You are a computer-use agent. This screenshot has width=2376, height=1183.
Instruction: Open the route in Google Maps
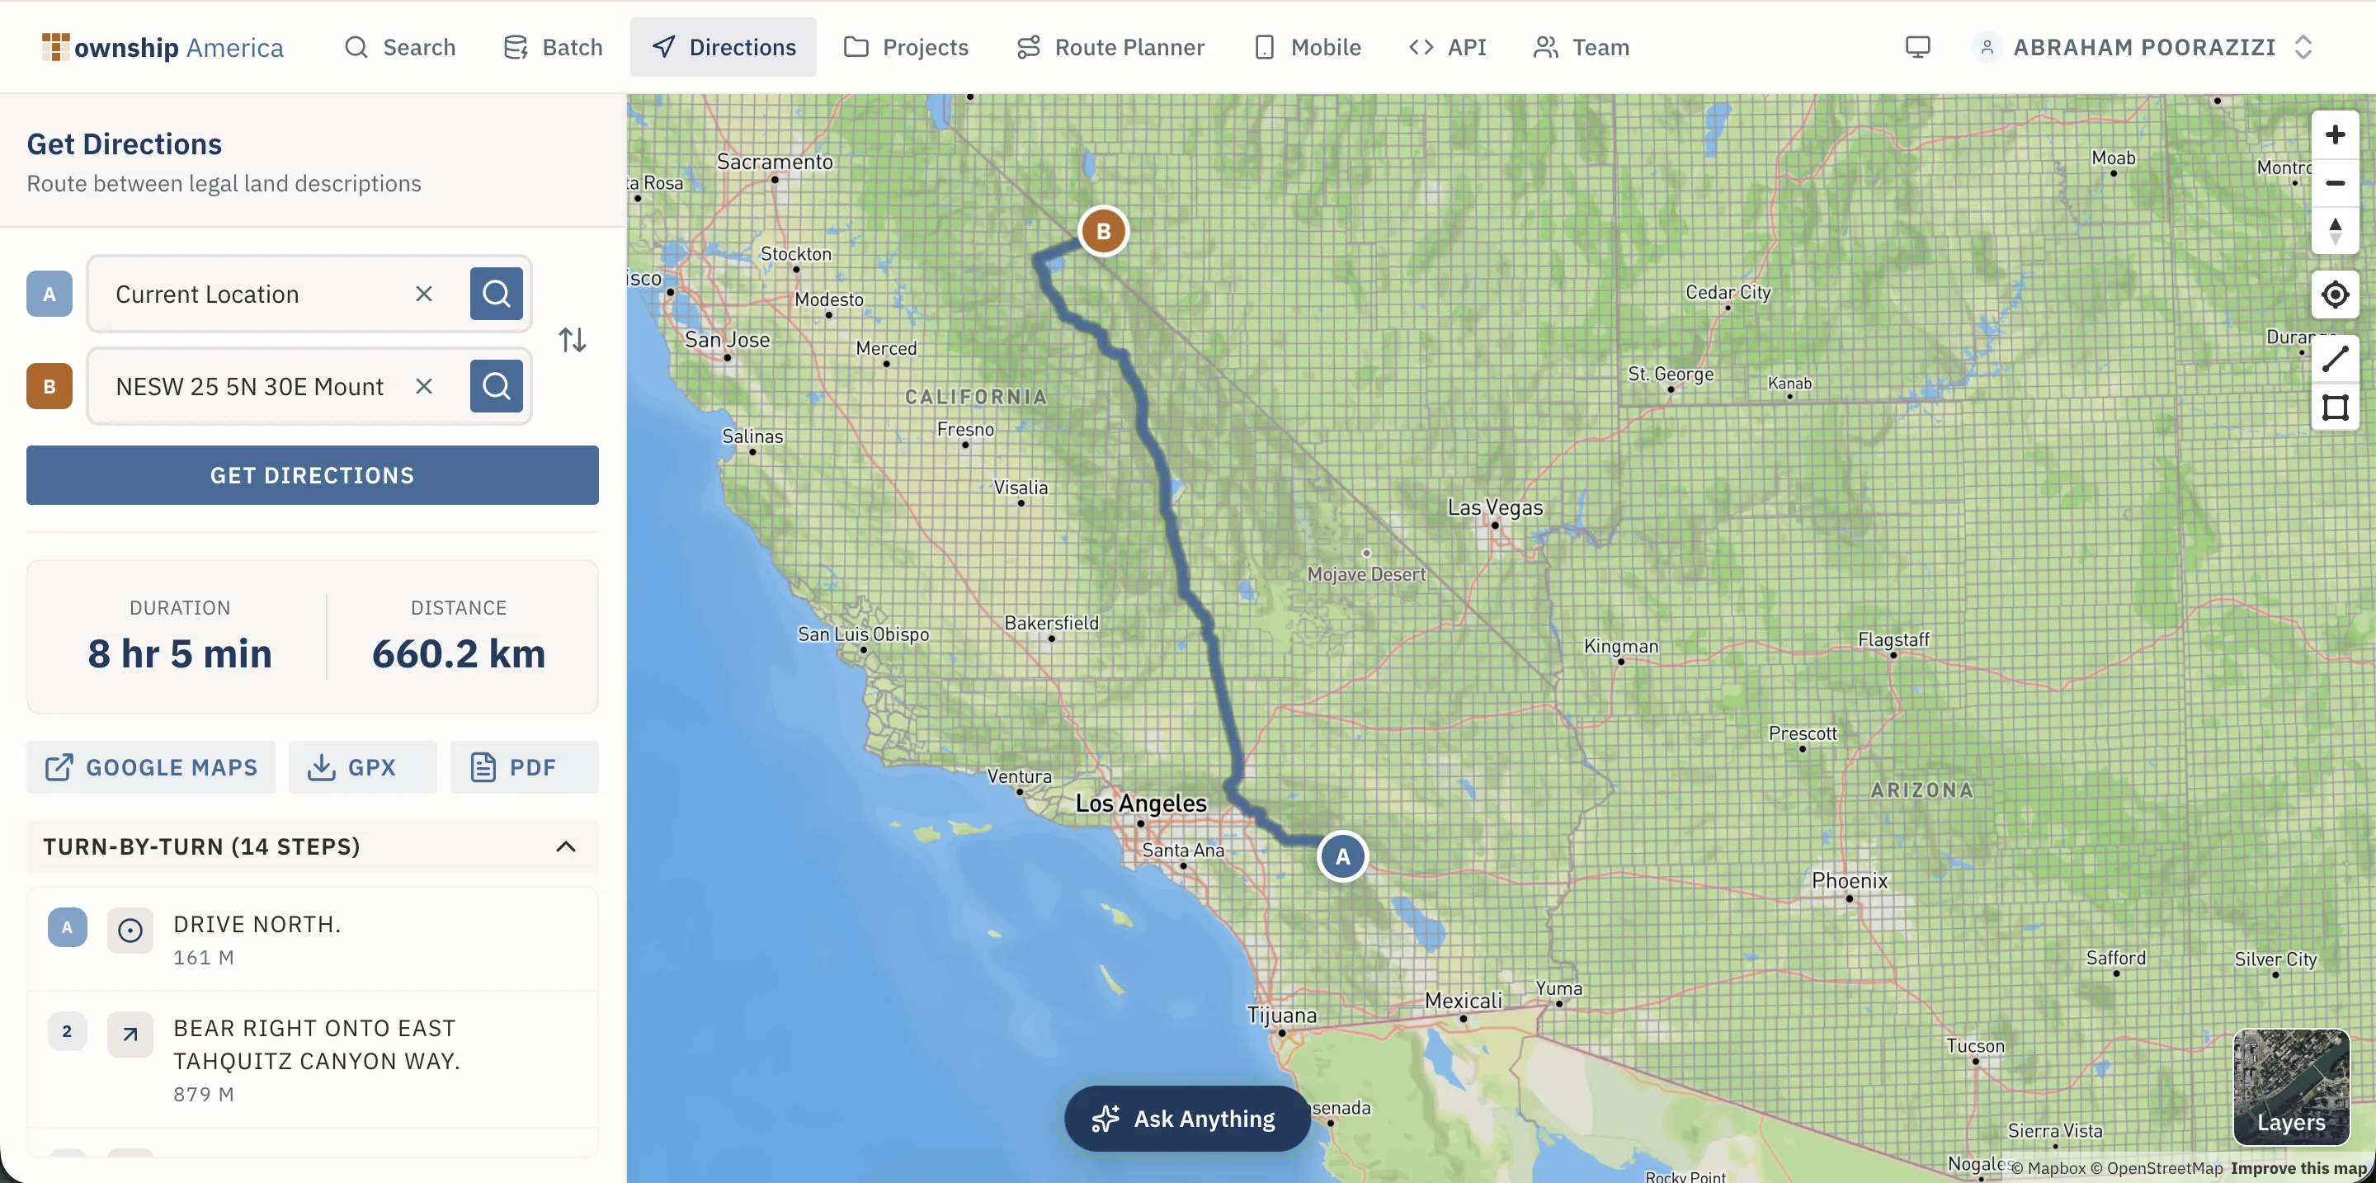149,766
